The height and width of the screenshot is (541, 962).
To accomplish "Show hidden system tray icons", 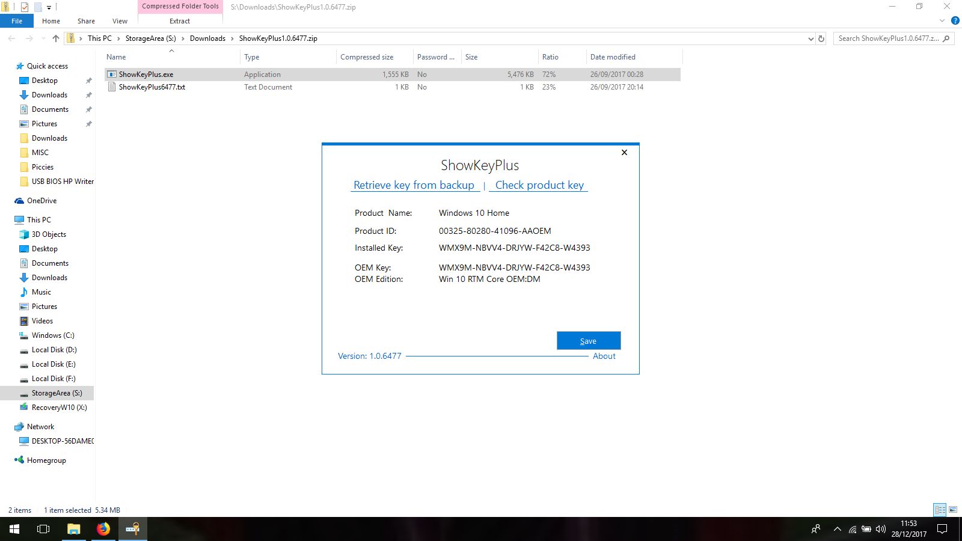I will coord(837,529).
